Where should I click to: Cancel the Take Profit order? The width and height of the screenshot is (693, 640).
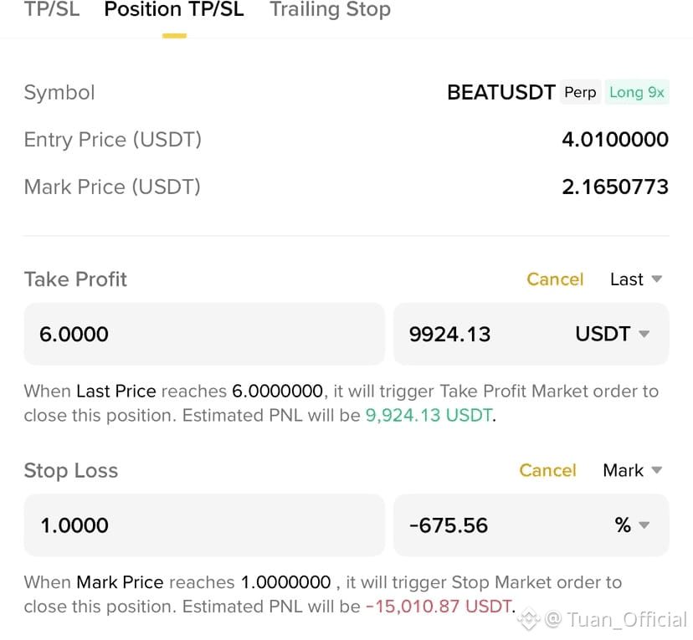(554, 279)
